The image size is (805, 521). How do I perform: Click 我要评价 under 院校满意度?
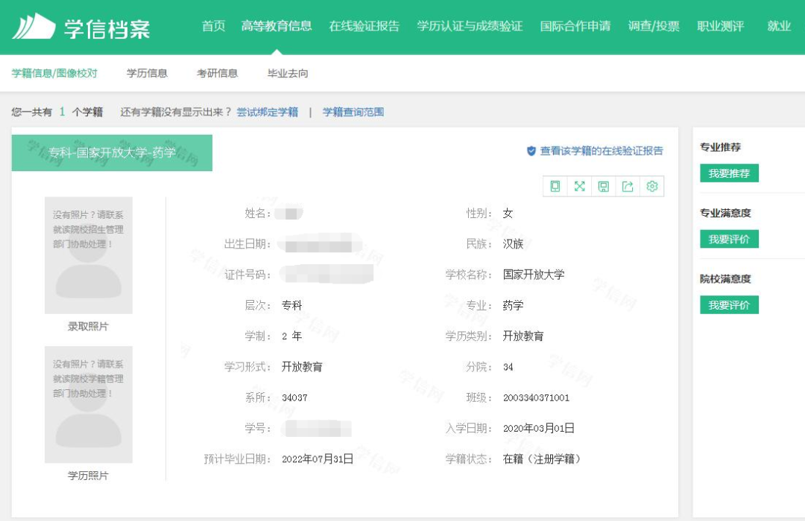(x=728, y=305)
